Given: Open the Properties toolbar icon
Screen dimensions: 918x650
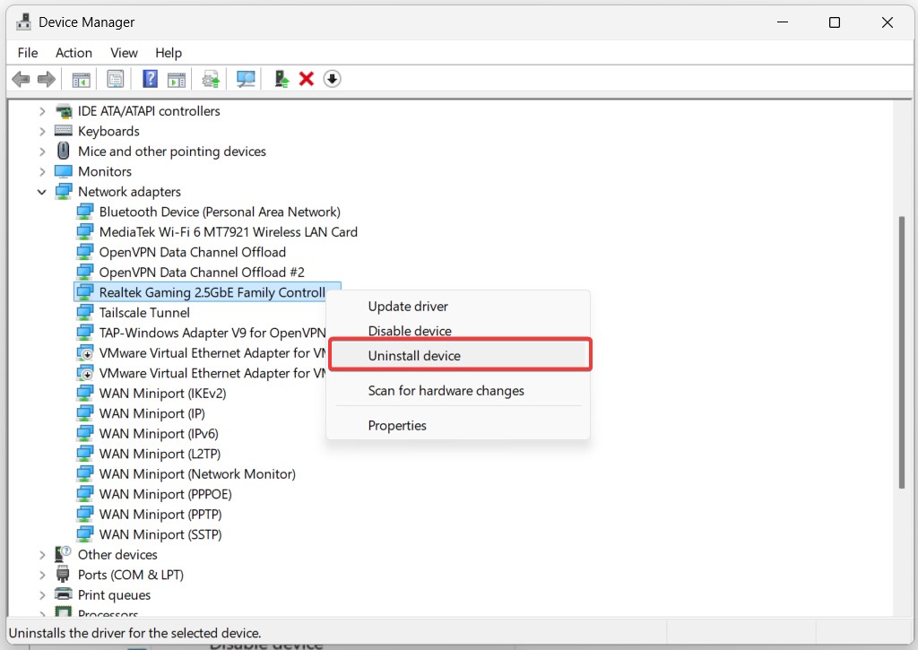Looking at the screenshot, I should [116, 79].
